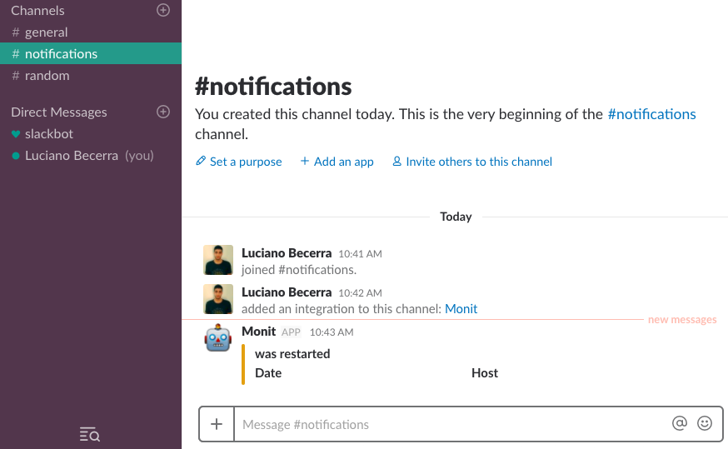Start a new direct message via plus icon
This screenshot has height=449, width=728.
click(163, 112)
